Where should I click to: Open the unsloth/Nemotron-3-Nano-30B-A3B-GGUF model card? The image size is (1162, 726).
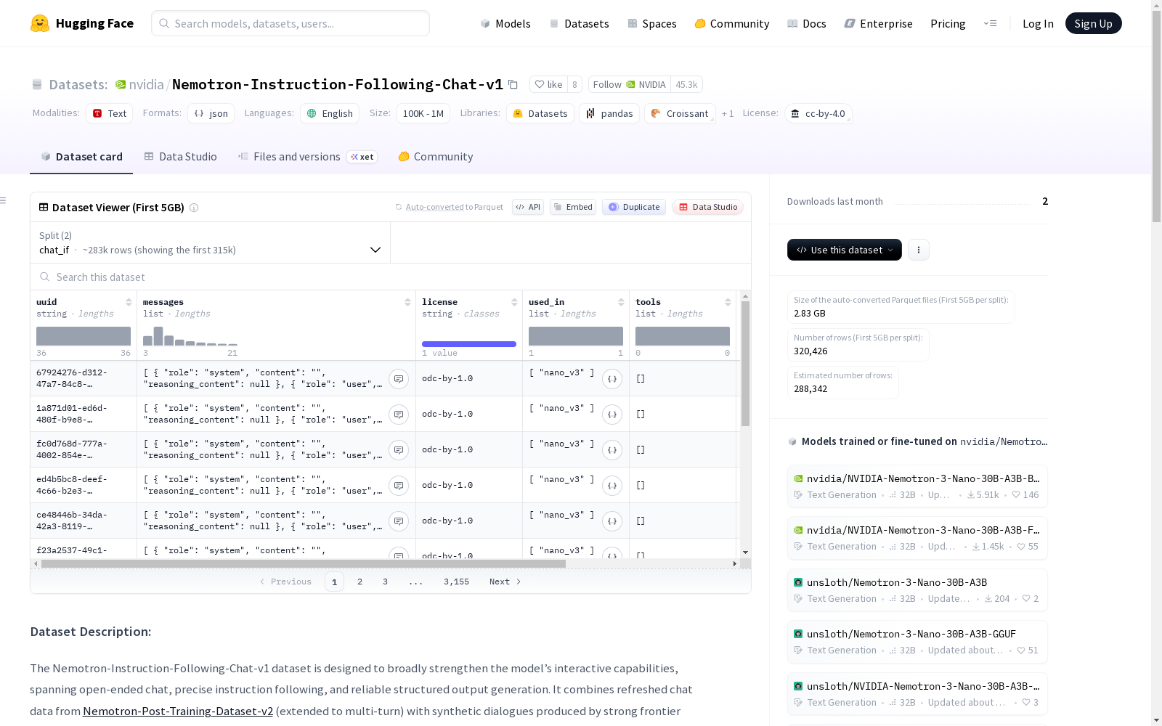917,642
